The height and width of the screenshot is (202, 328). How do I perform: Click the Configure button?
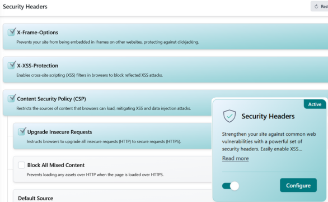click(298, 185)
